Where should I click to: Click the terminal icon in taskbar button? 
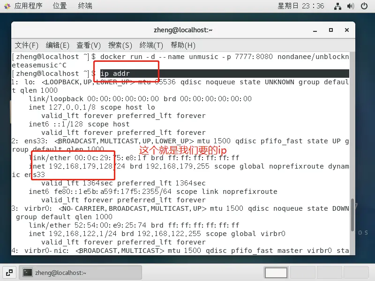pos(28,273)
